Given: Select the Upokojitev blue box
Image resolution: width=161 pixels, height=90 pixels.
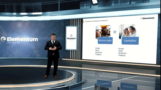Looking at the screenshot, I should [130, 41].
